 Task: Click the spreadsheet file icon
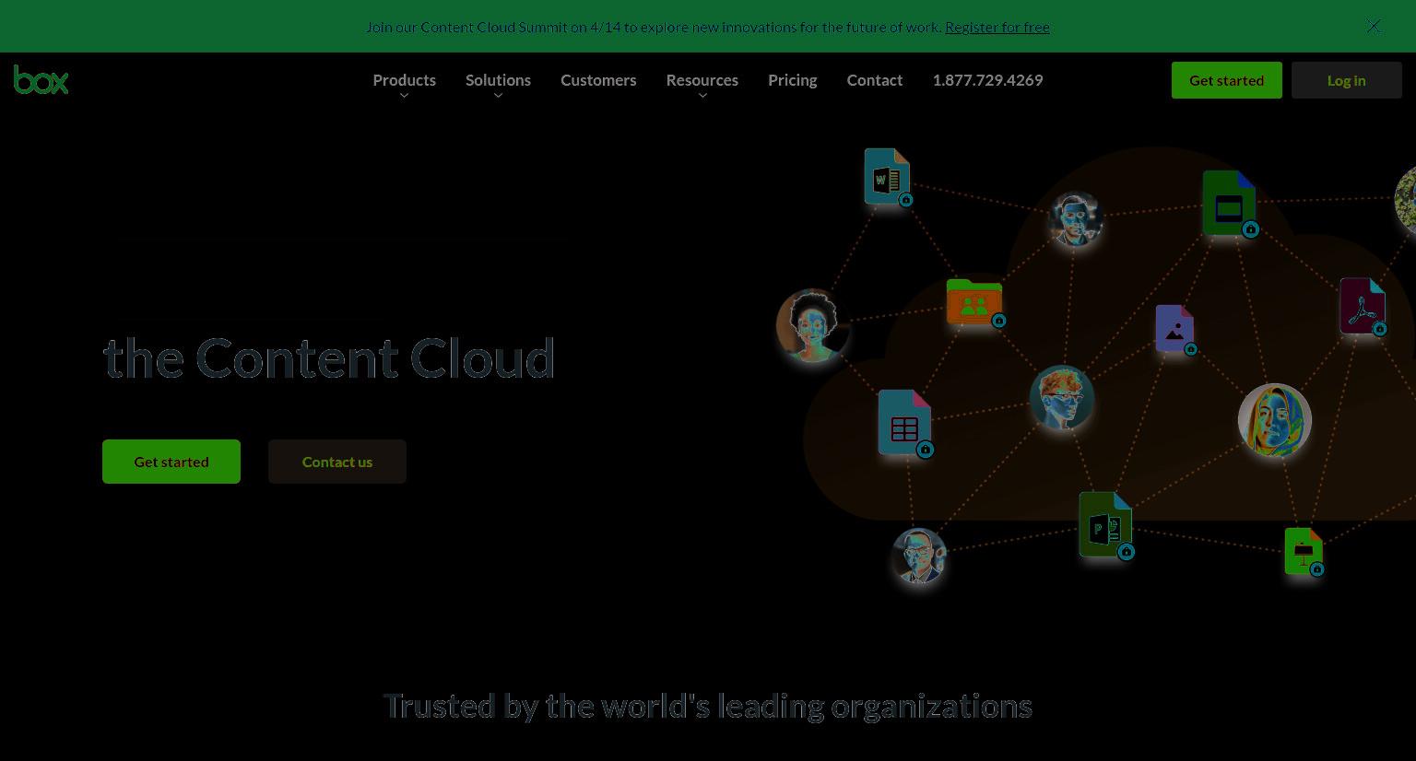pyautogui.click(x=905, y=424)
